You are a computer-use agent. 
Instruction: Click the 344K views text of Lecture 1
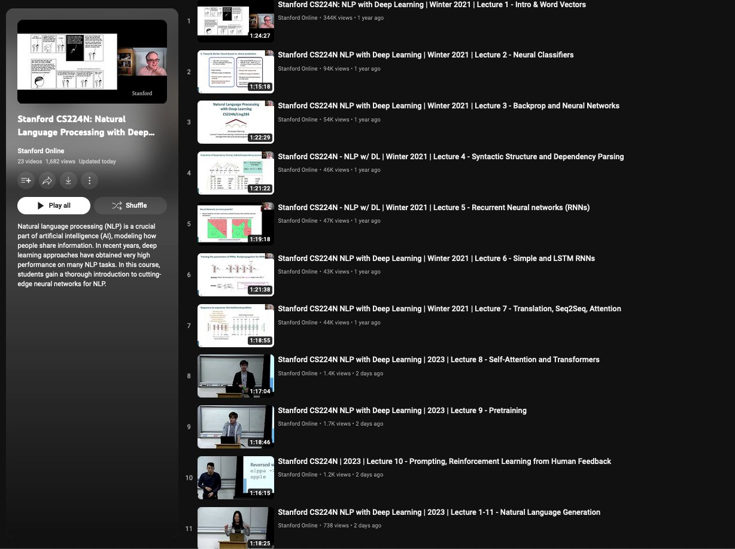coord(338,18)
